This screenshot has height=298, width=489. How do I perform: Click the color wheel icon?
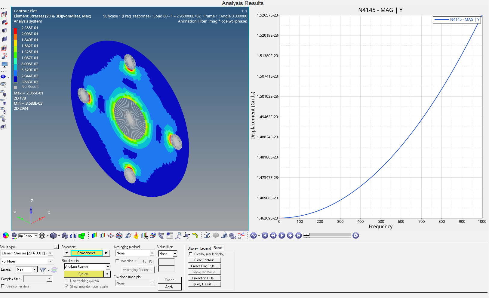(x=5, y=236)
